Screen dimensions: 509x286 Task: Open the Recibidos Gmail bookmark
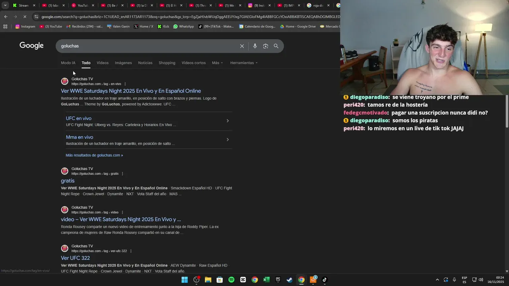pos(84,27)
